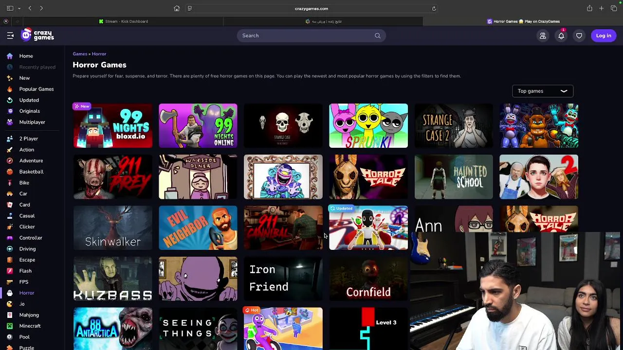This screenshot has height=350, width=623.
Task: Open Casual category in sidebar
Action: 27,216
